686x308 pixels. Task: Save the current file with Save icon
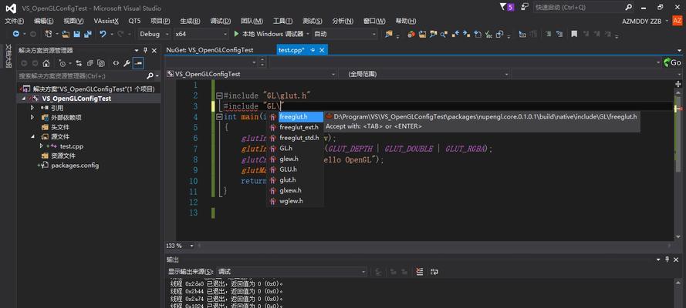click(77, 34)
